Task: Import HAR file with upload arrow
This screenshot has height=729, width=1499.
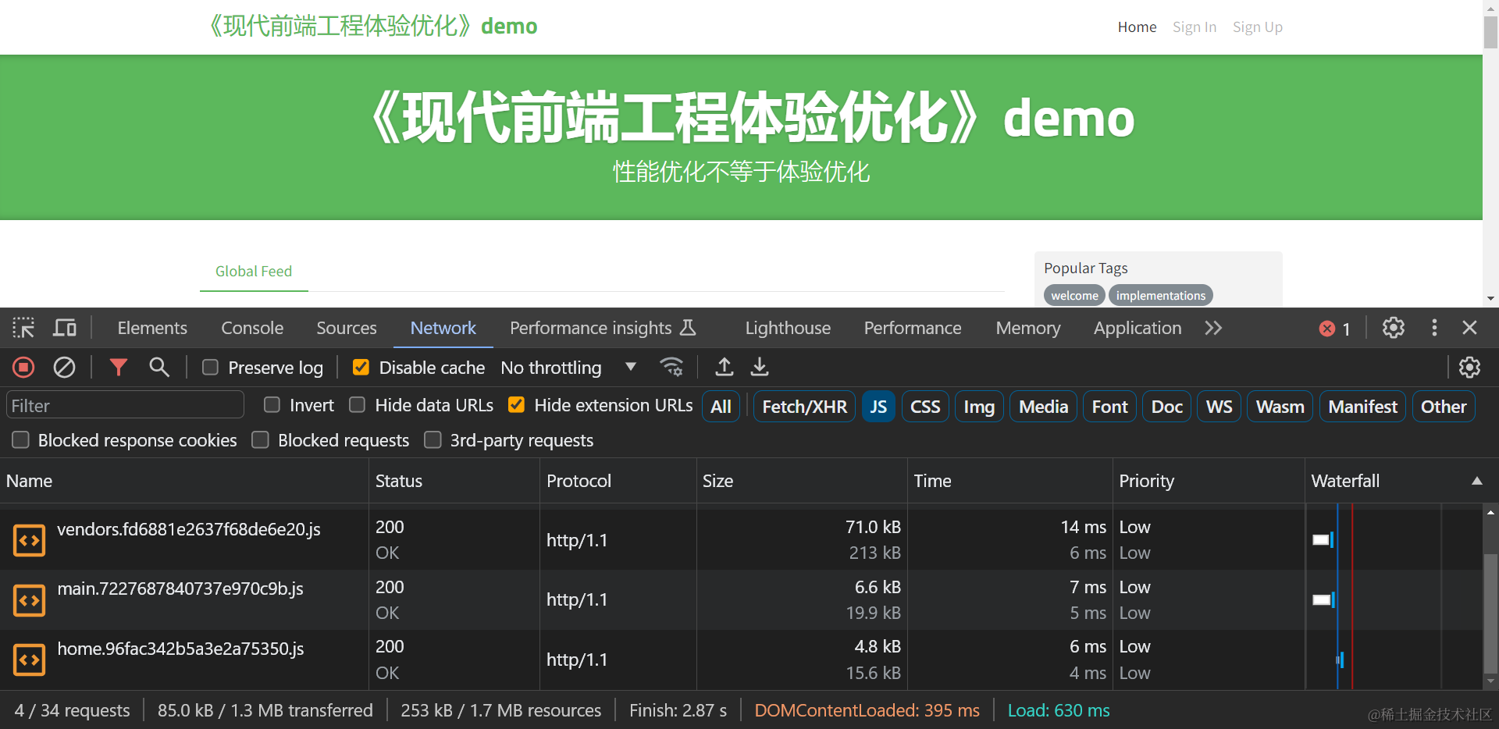Action: (724, 367)
